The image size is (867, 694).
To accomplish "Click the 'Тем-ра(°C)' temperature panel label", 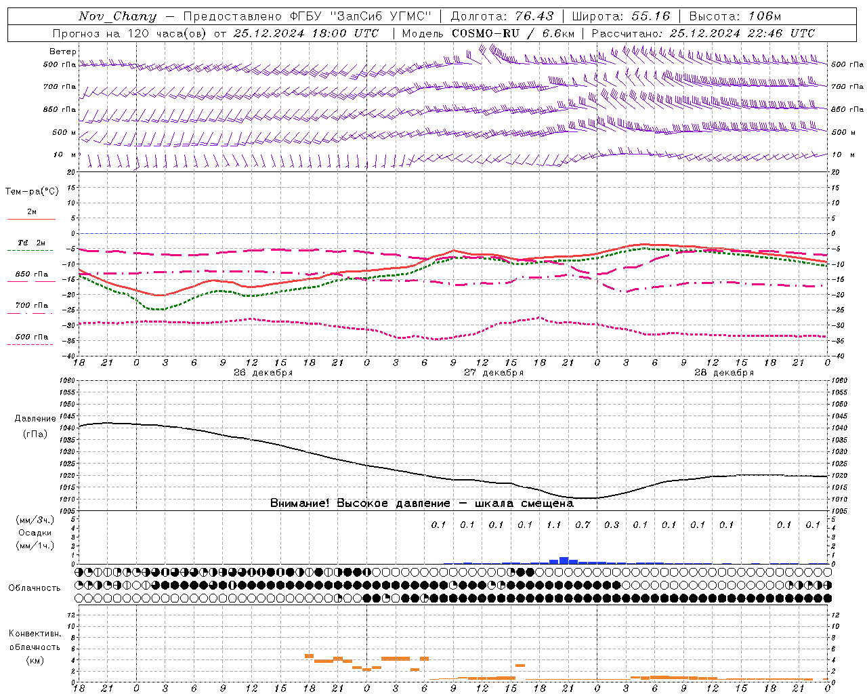I will 32,192.
